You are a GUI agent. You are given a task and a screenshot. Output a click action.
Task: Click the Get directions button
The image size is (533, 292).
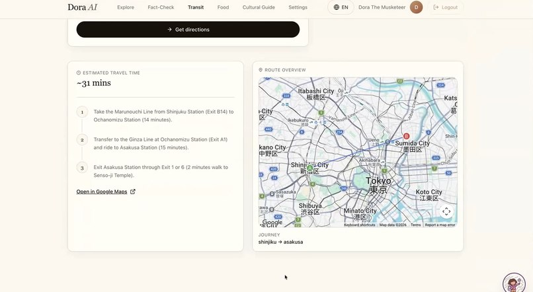click(188, 30)
